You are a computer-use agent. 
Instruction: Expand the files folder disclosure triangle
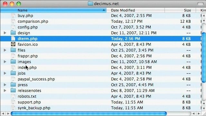click(5, 50)
